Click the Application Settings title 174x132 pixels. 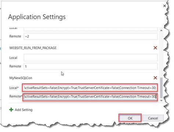point(37,17)
